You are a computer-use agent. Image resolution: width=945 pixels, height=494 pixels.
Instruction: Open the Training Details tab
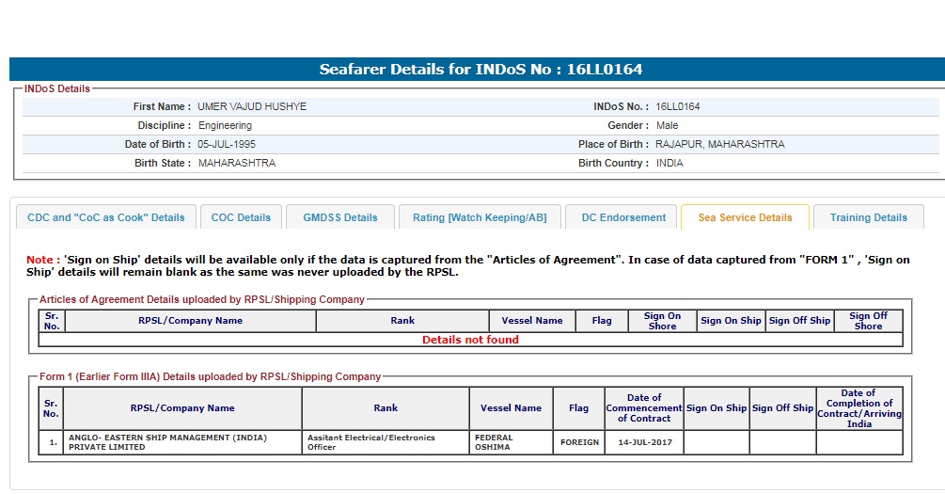coord(868,217)
